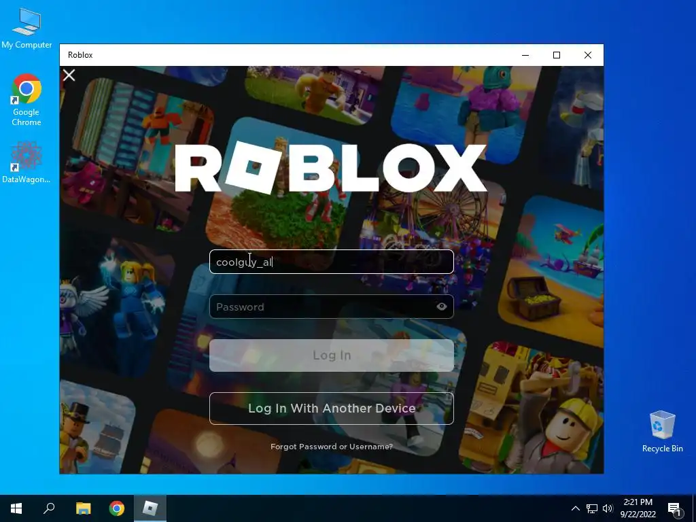This screenshot has width=696, height=522.
Task: Click the Roblox window title text
Action: coord(80,55)
